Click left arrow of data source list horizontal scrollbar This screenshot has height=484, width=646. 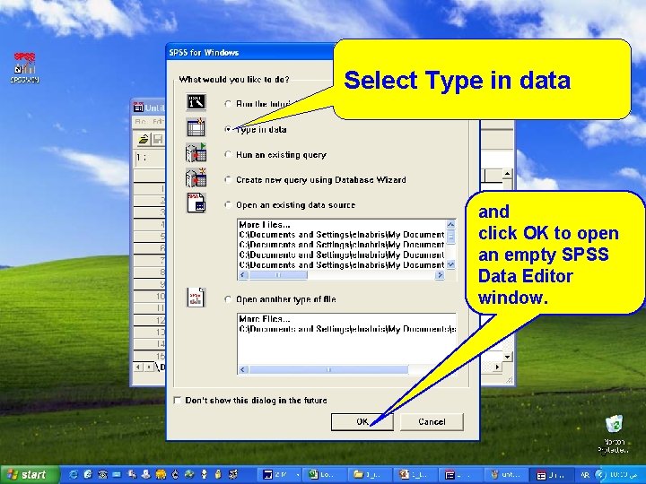pyautogui.click(x=243, y=275)
